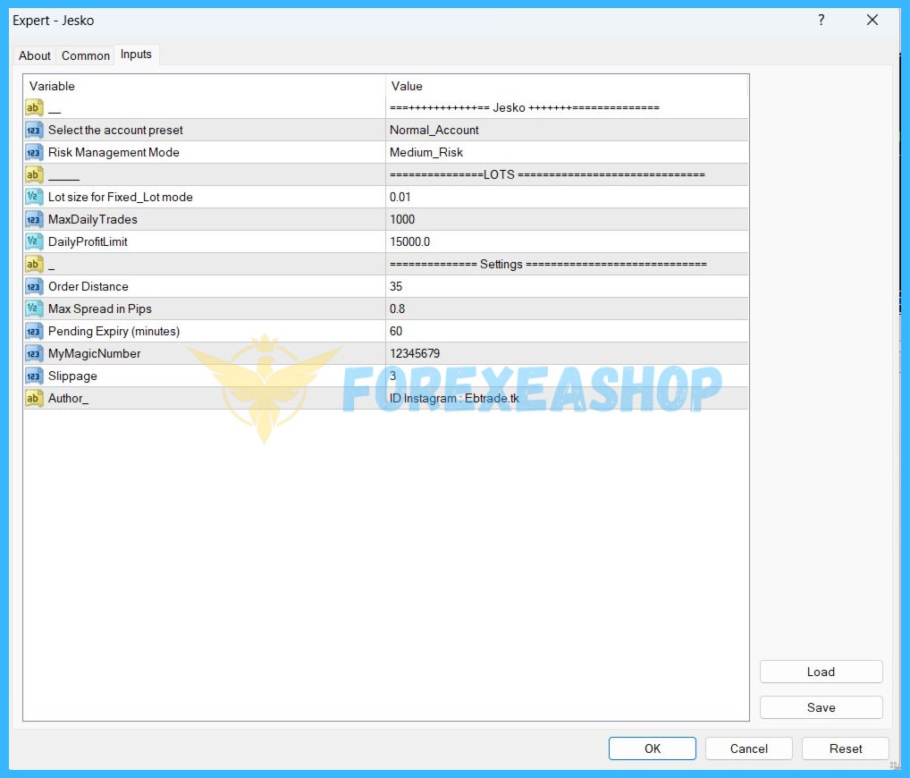Click the Reset button
910x778 pixels.
tap(845, 748)
